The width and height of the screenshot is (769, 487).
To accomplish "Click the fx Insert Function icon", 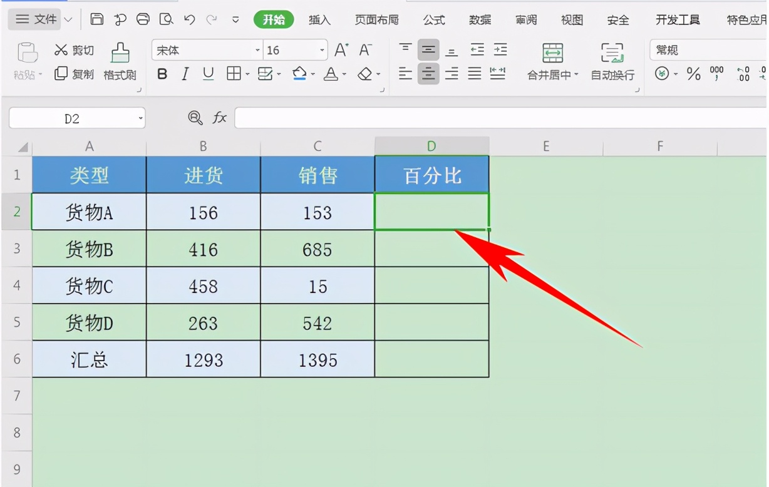I will [x=219, y=118].
